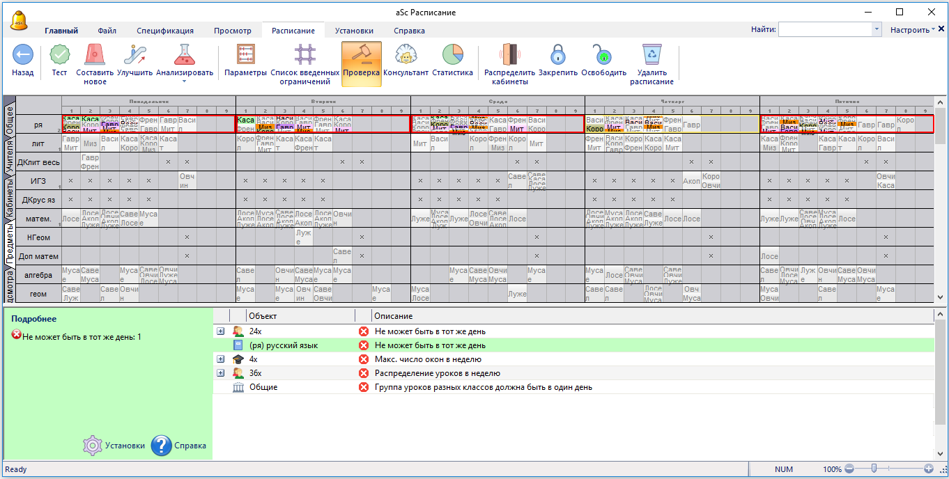Open the Консультант advisor icon
Screen dimensions: 949x479
406,55
